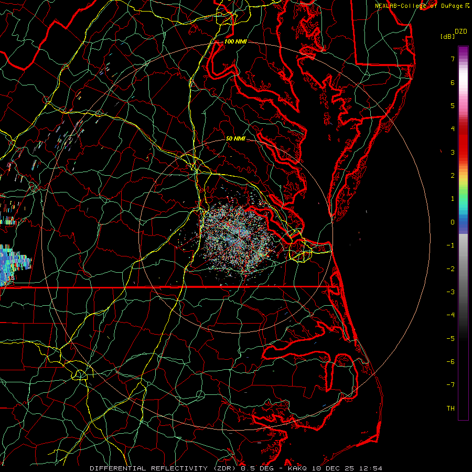Click the -7 value on color scale
This screenshot has width=472, height=472.
pyautogui.click(x=450, y=385)
